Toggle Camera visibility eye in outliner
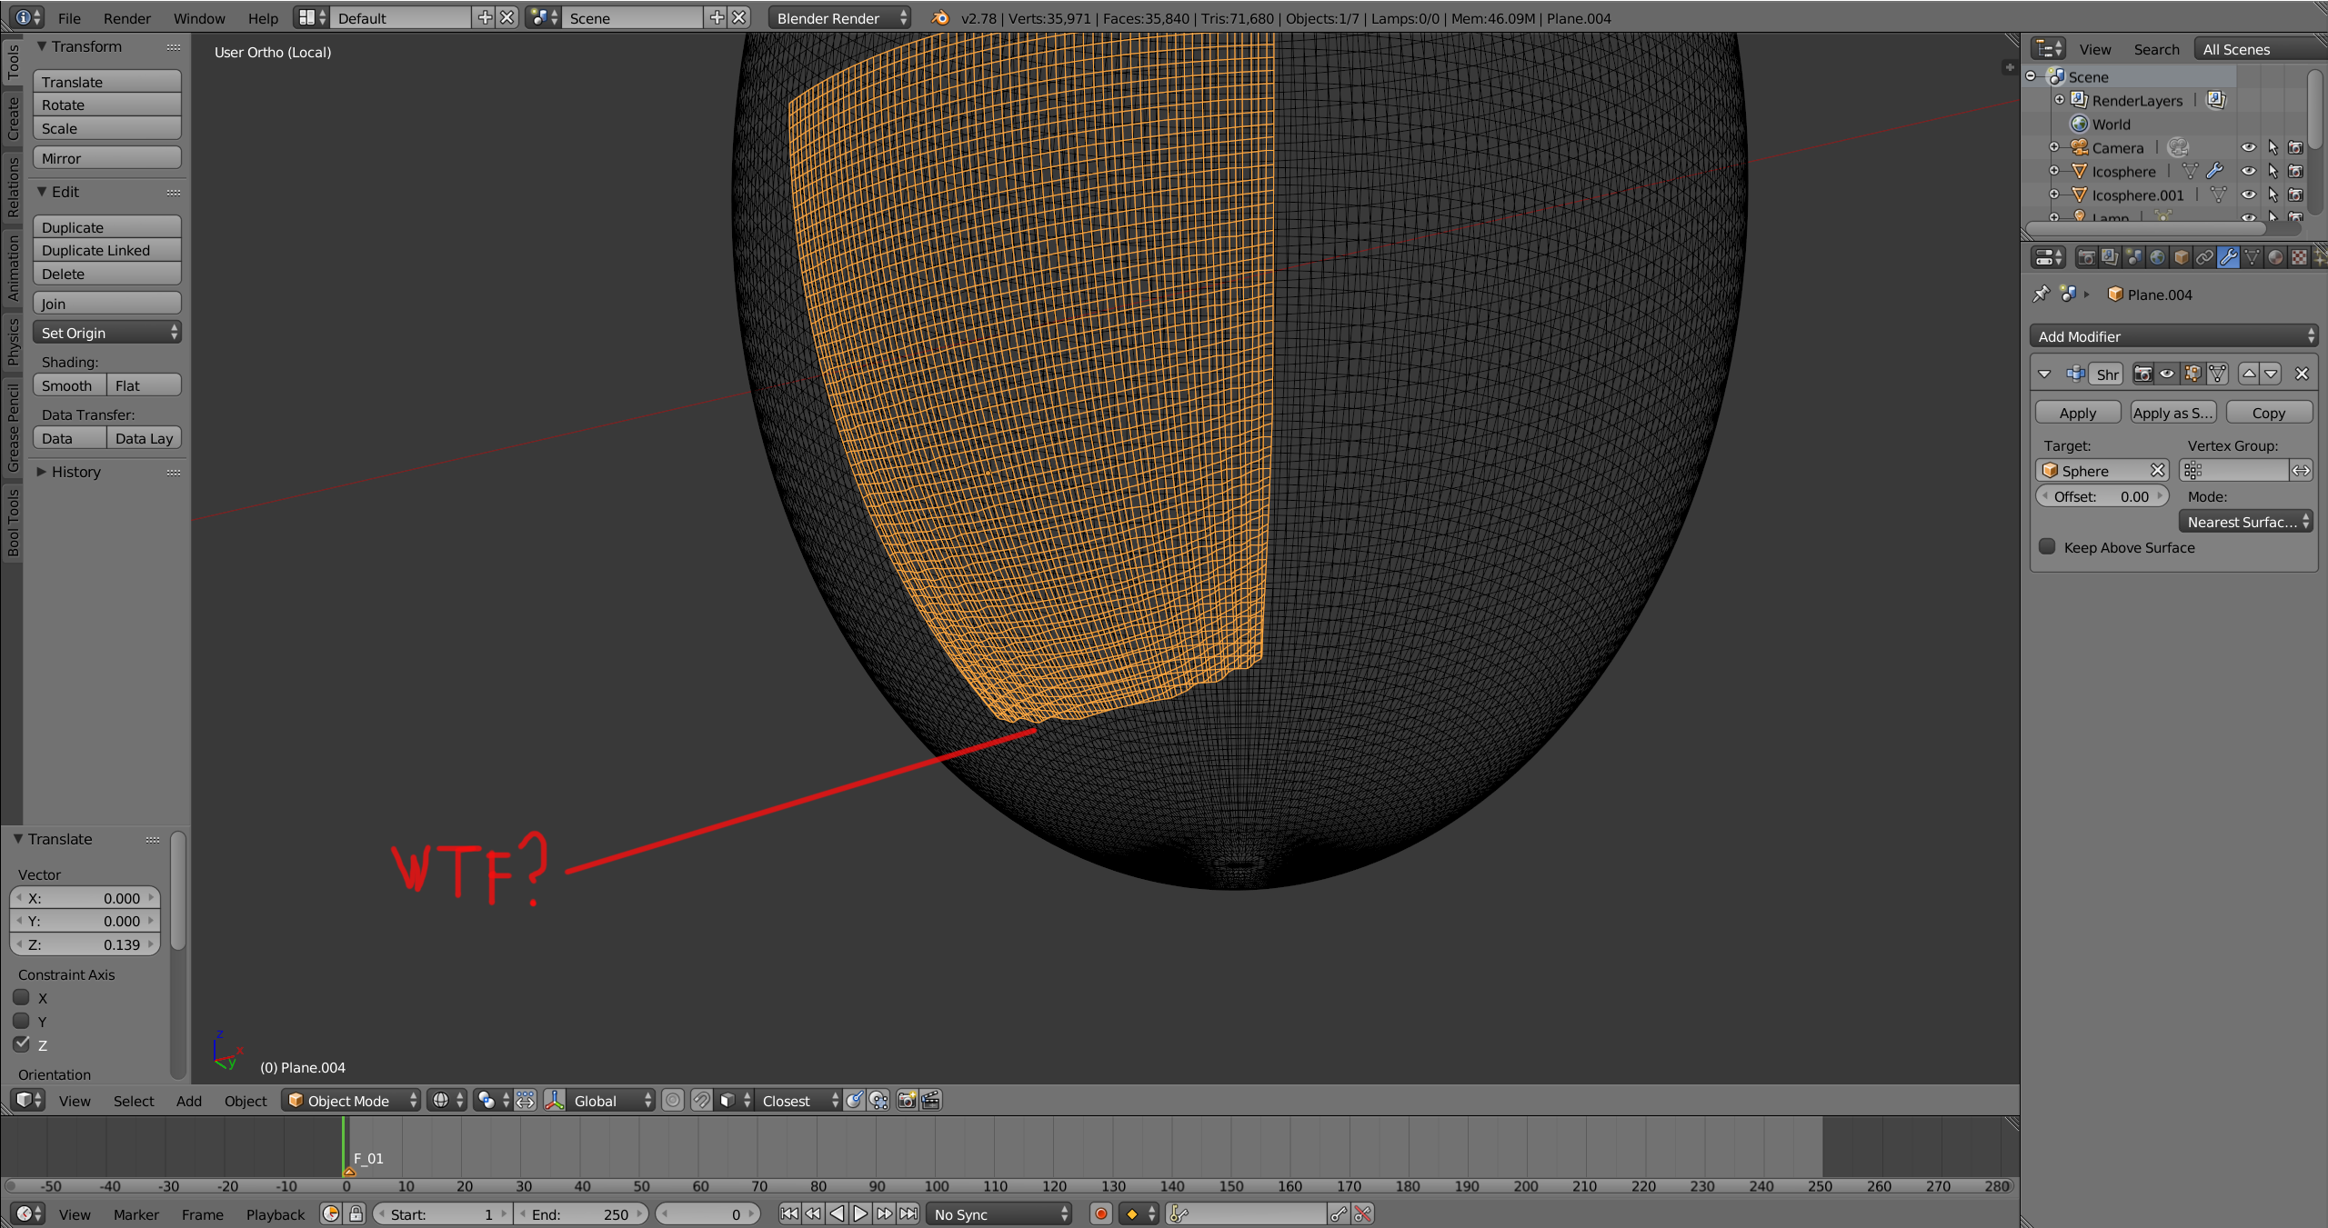Image resolution: width=2328 pixels, height=1228 pixels. coord(2248,148)
